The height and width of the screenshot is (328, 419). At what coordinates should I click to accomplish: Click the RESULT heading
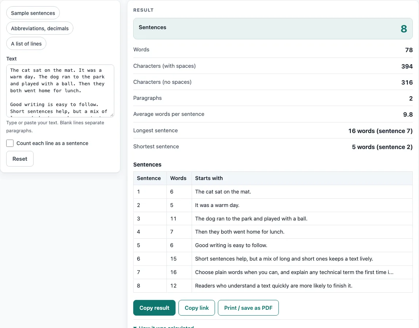click(x=143, y=10)
